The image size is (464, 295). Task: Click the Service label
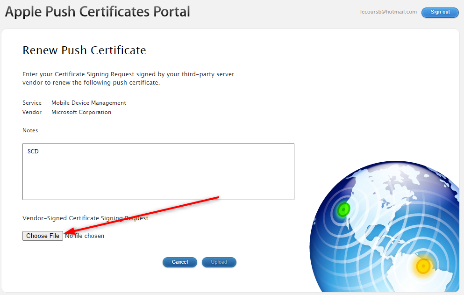point(32,103)
